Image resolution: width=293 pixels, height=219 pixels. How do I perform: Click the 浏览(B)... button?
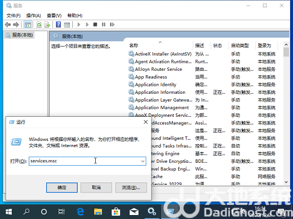point(131,188)
